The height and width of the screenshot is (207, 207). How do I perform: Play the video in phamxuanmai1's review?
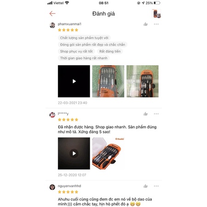click(x=74, y=81)
